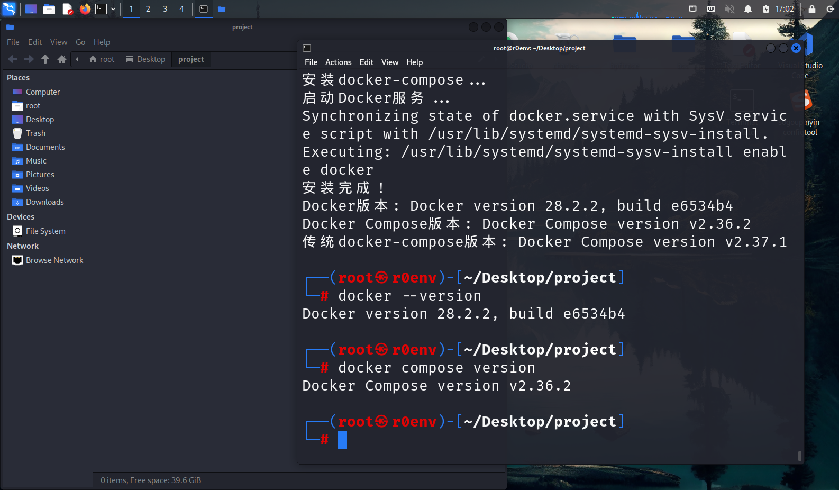Launch the text editor from the panel
Viewport: 839px width, 490px height.
[67, 9]
